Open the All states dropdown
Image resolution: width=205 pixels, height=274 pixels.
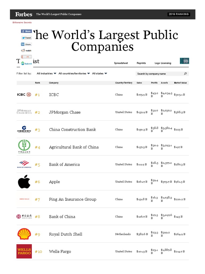click(x=100, y=74)
